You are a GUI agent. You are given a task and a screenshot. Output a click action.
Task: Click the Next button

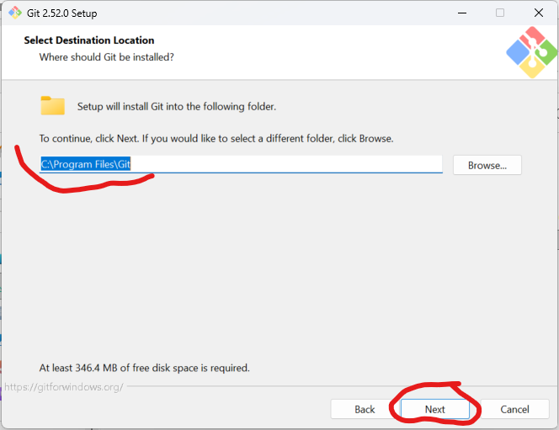[x=435, y=409]
